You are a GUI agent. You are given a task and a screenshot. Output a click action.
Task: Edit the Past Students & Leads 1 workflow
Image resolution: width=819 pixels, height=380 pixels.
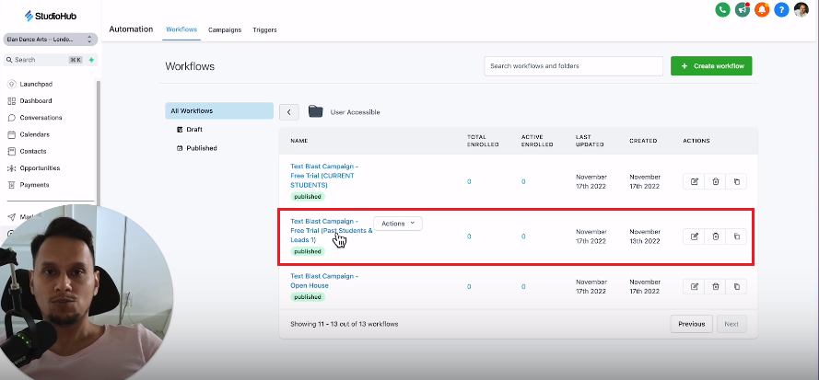point(694,236)
